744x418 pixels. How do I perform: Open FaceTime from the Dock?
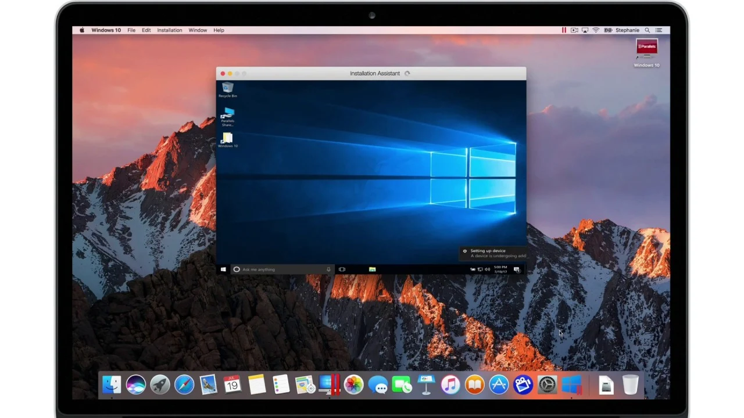point(402,384)
